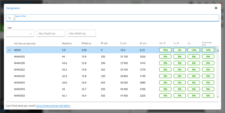Click the table's vertical scrollbar thumb
This screenshot has width=225, height=113.
(x=218, y=51)
